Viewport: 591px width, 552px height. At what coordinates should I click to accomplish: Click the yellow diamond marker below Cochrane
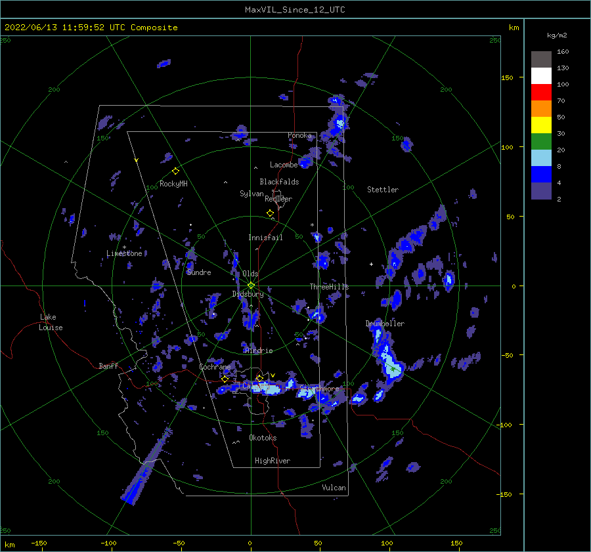225,379
